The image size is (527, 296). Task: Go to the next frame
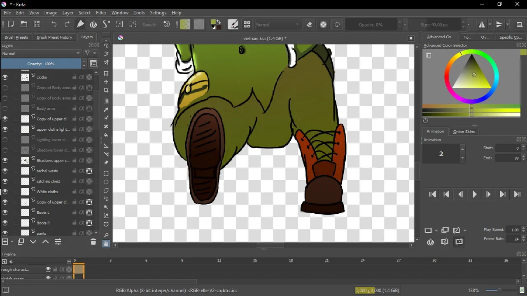tap(489, 194)
